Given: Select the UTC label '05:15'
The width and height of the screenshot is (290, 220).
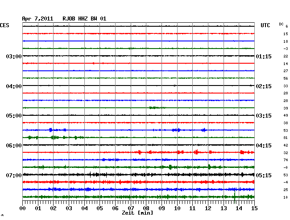Looking at the screenshot, I should pos(264,175).
